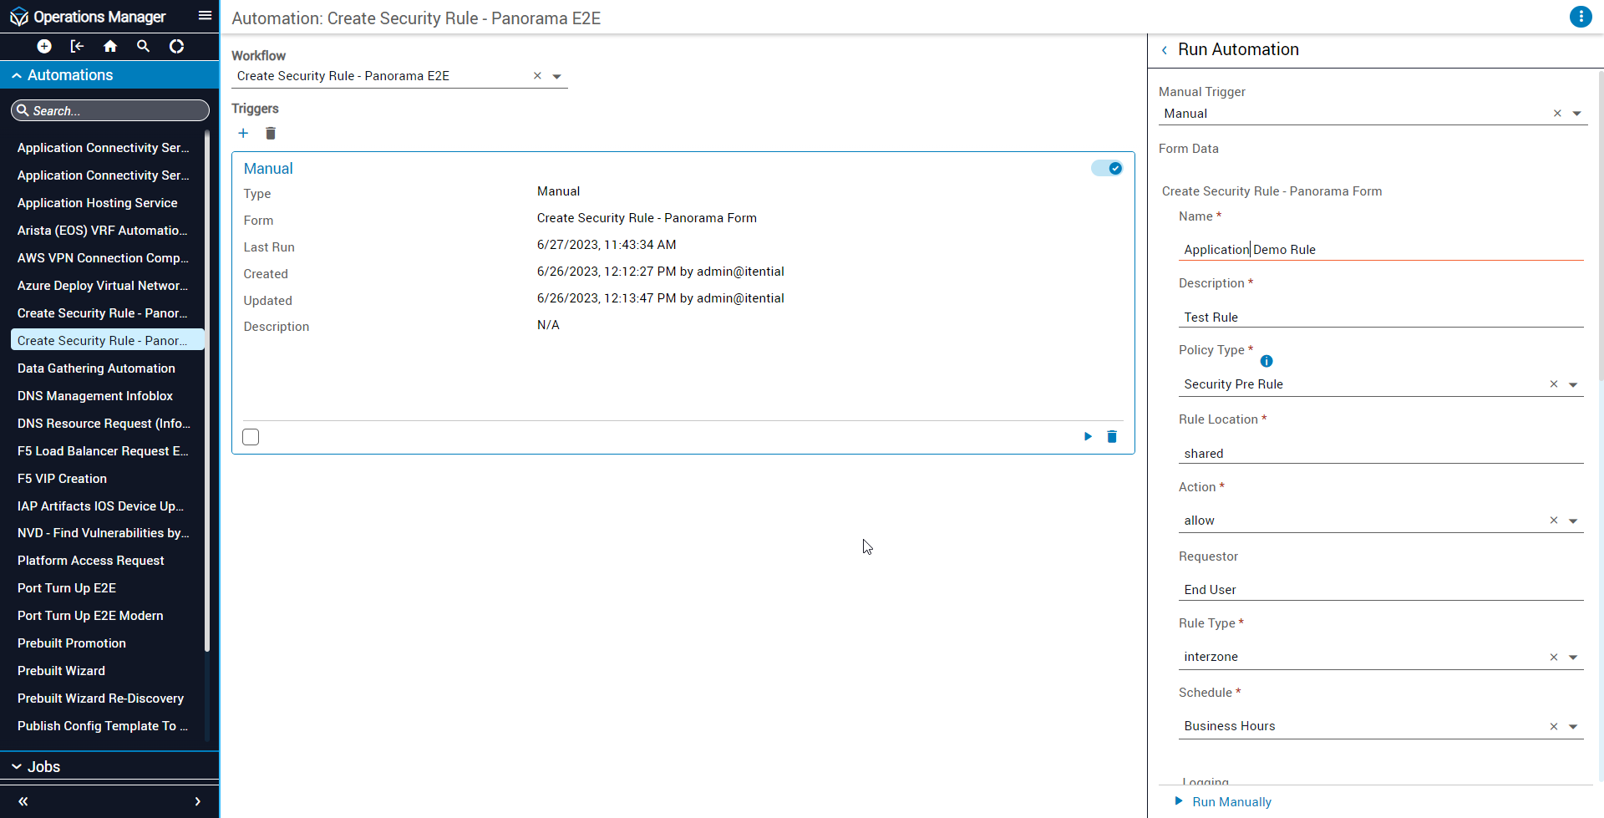Disable the Manual trigger toggle switch
This screenshot has height=818, width=1604.
click(x=1107, y=169)
